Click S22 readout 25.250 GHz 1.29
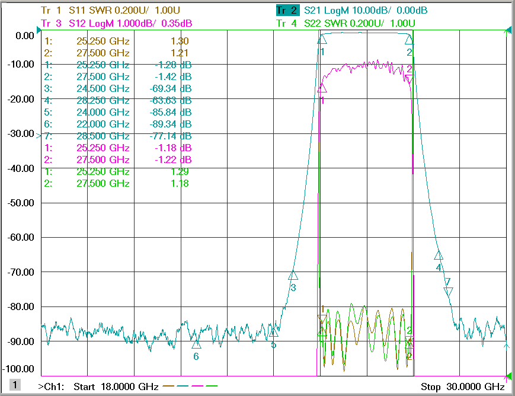 (117, 171)
